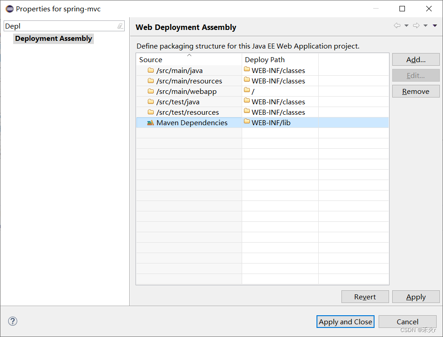Click the Maven Dependencies library icon
Viewport: 443px width, 337px height.
[151, 122]
